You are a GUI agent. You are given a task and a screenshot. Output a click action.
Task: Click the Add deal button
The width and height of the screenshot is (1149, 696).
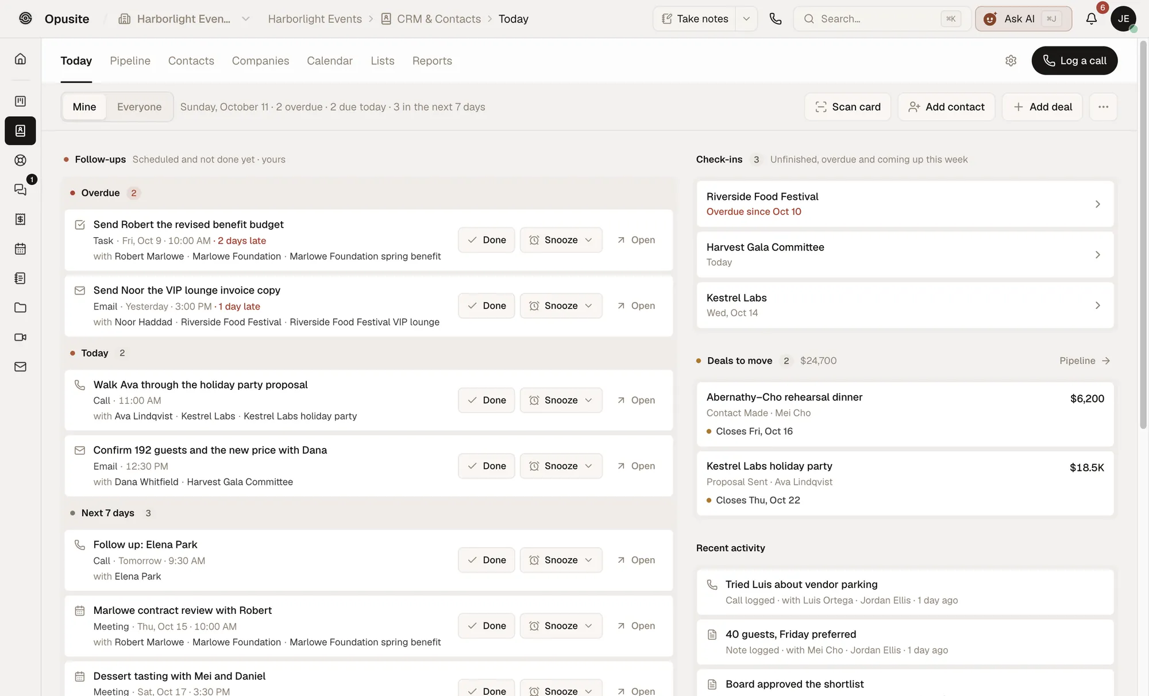pos(1042,107)
